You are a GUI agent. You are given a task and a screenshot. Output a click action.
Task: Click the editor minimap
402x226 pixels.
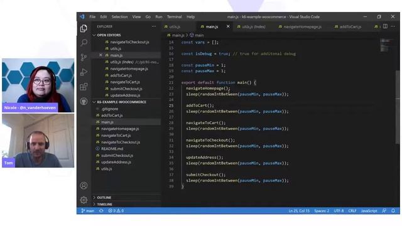(386, 45)
